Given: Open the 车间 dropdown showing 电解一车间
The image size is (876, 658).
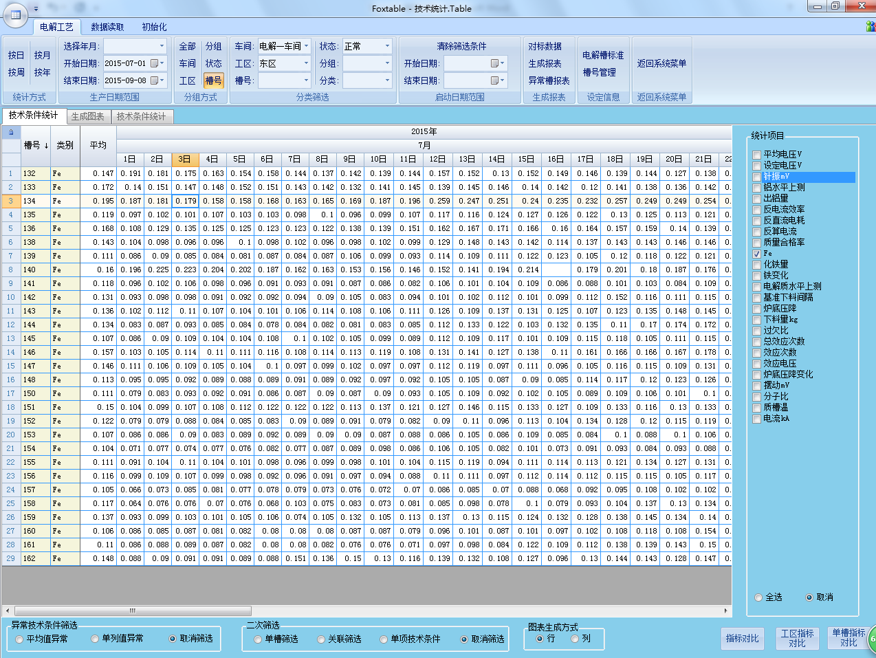Looking at the screenshot, I should (x=306, y=46).
